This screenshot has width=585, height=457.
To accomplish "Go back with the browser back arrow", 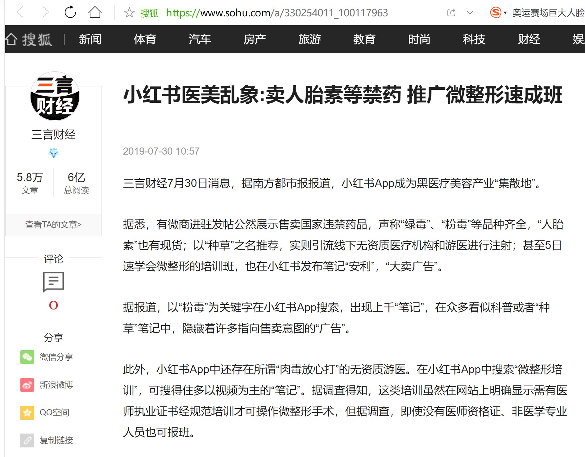I will point(20,13).
